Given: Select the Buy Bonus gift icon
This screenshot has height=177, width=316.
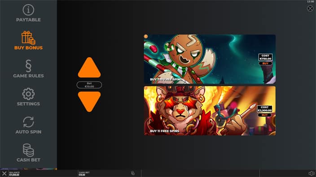Looking at the screenshot, I should pyautogui.click(x=28, y=38).
